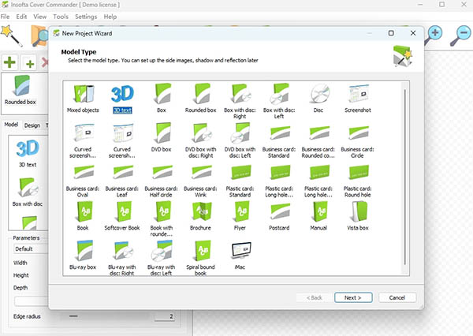Select Rounded box thumbnail in main window
The width and height of the screenshot is (473, 336).
click(20, 90)
